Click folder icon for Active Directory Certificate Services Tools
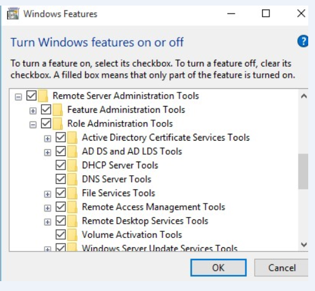This screenshot has width=315, height=291. coord(72,137)
